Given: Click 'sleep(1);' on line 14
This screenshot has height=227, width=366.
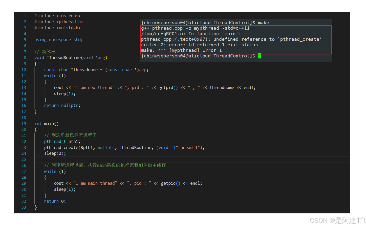Looking at the screenshot, I should (x=65, y=94).
